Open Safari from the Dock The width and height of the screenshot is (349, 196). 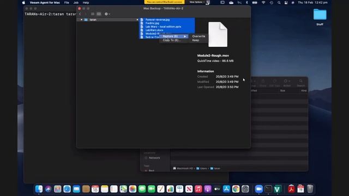pyautogui.click(x=67, y=189)
